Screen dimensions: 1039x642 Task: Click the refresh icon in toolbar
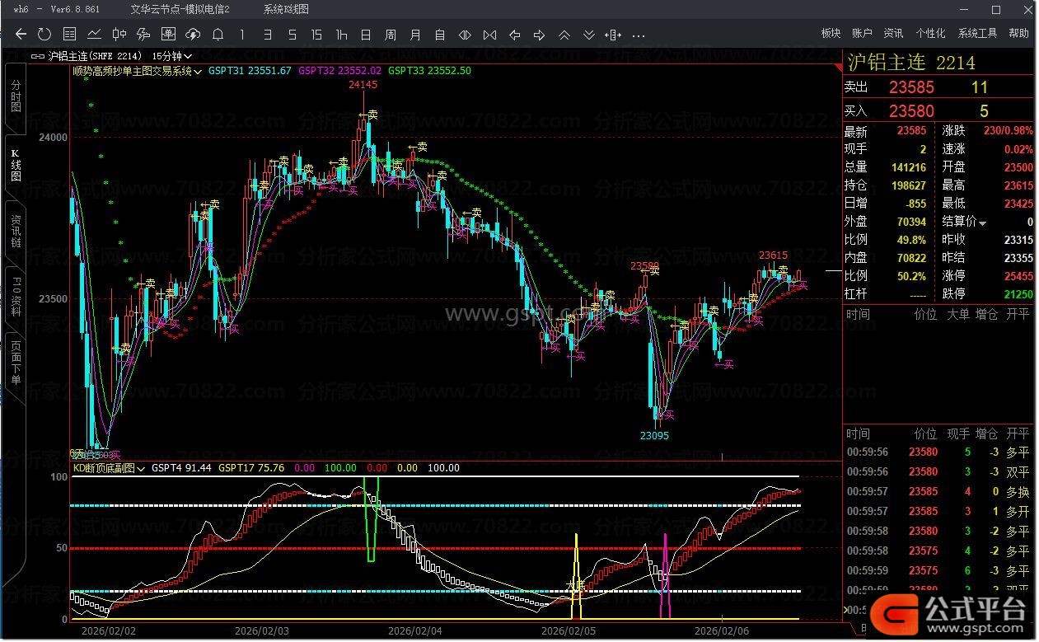44,35
